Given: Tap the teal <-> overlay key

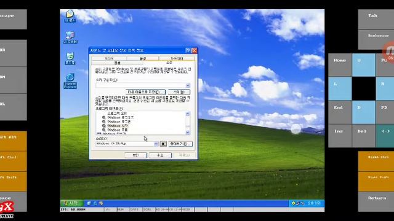Looking at the screenshot, I should pos(385,136).
